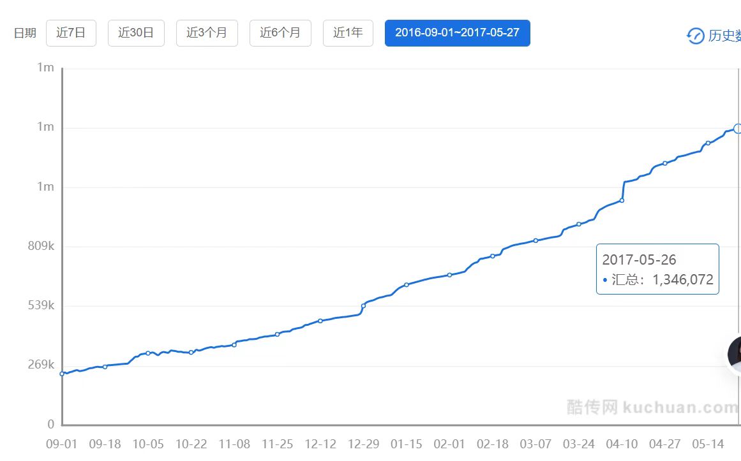Click the highlighted 2017-05-26 end point
Viewport: 741px width, 461px height.
click(738, 129)
